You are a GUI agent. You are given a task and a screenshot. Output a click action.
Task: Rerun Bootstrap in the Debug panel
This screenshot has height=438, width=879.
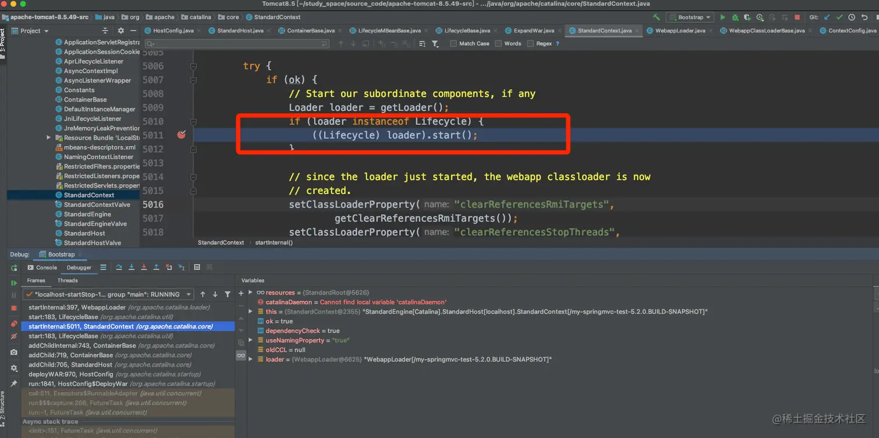[14, 268]
